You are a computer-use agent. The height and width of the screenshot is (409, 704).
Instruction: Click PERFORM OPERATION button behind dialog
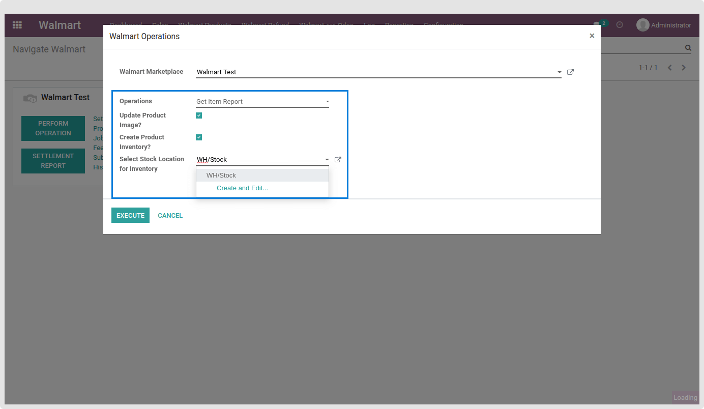53,128
